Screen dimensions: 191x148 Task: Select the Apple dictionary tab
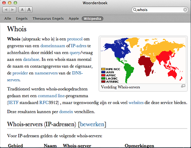(74, 19)
